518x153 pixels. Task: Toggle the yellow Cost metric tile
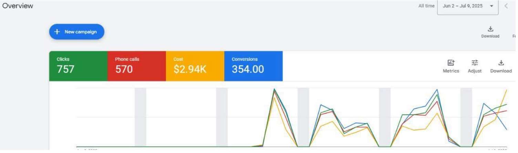(x=195, y=66)
